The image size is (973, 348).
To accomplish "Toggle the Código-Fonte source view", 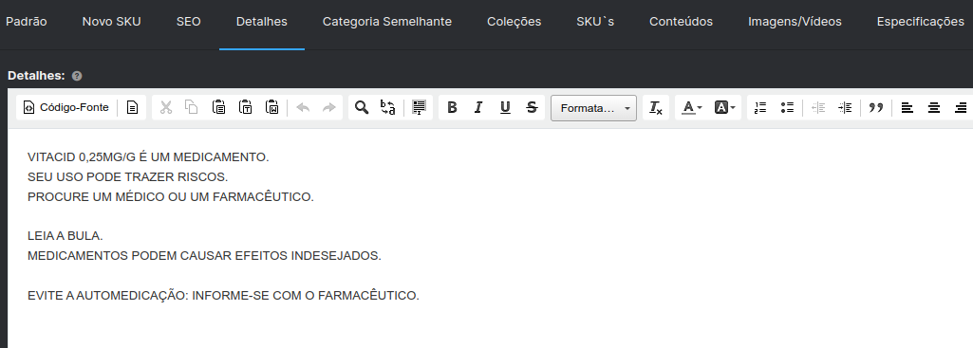I will point(65,107).
